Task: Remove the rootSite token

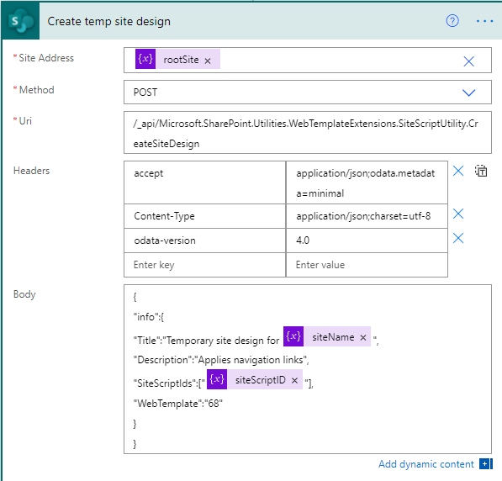Action: [x=208, y=61]
